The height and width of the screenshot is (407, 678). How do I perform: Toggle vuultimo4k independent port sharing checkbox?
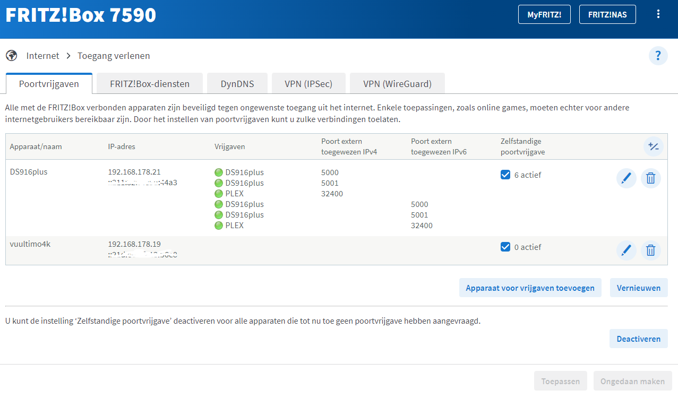[505, 247]
